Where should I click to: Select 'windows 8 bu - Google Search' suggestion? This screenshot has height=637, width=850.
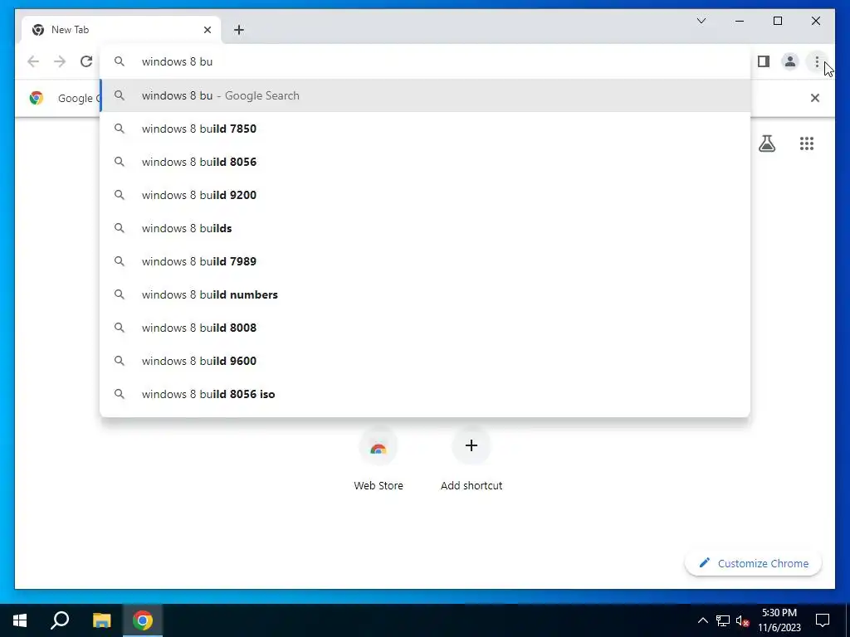[425, 95]
